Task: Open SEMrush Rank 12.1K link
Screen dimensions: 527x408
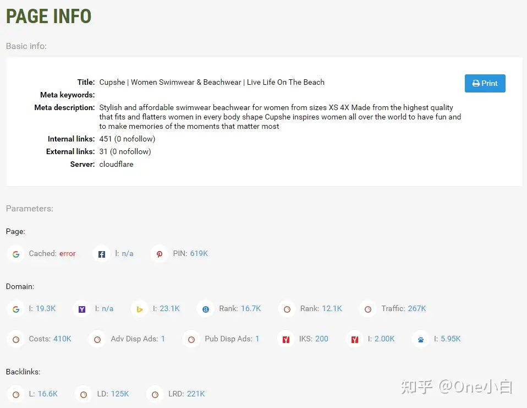Action: pos(332,308)
